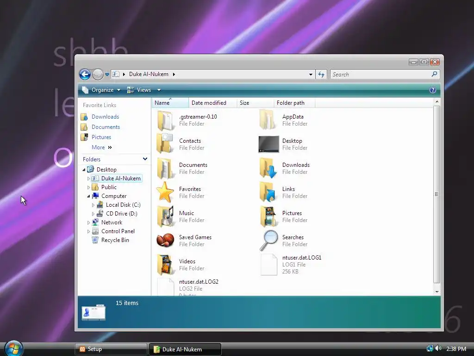Show More favorite links
The height and width of the screenshot is (356, 474).
point(102,147)
